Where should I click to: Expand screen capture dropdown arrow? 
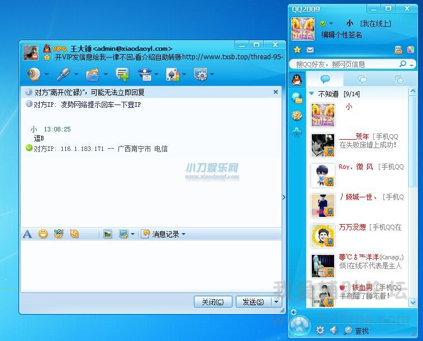pos(132,234)
